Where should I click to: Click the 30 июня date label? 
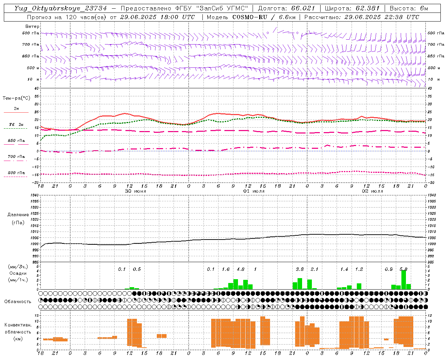136,191
